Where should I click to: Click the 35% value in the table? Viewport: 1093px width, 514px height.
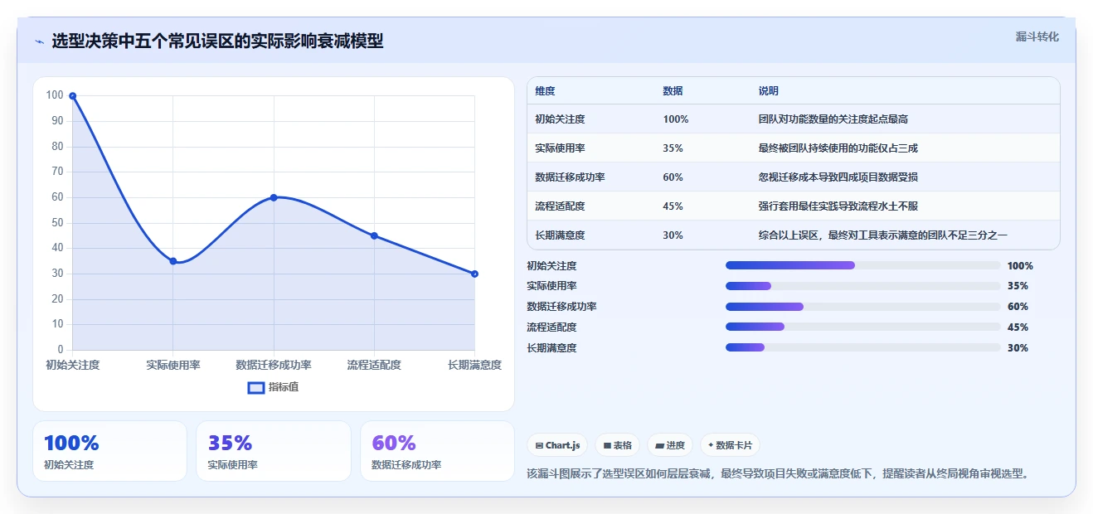[673, 148]
